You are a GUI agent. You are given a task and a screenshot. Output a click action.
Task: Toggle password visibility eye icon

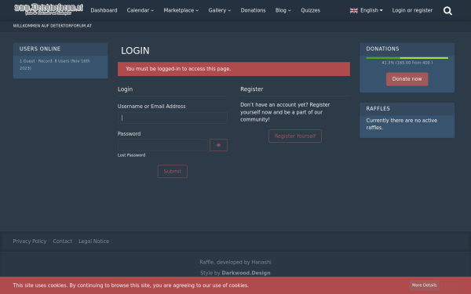click(218, 145)
